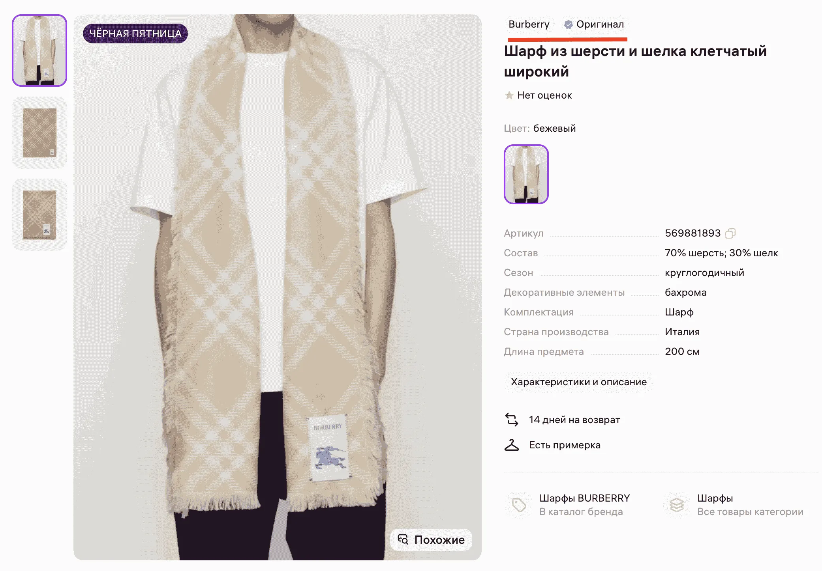Image resolution: width=822 pixels, height=571 pixels.
Task: Click the star rating icon
Action: click(509, 95)
